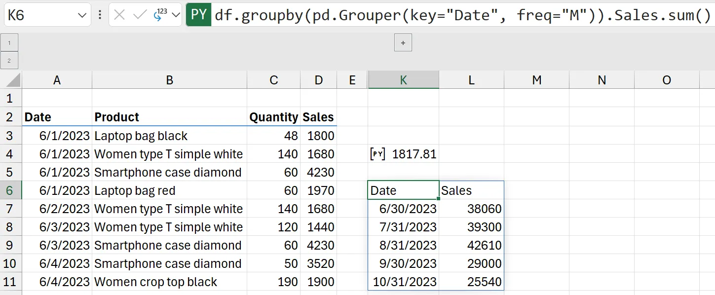Click the plus button to expand grouped columns
This screenshot has height=295, width=715.
point(403,42)
